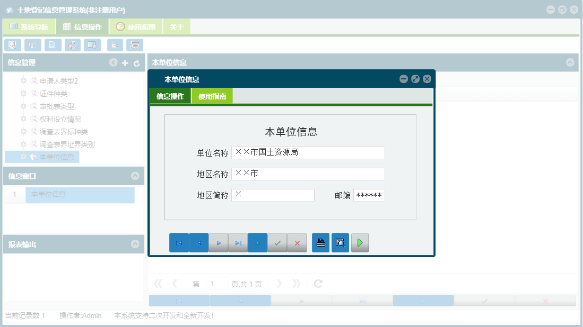The width and height of the screenshot is (583, 327).
Task: Go to the last record in the dialog
Action: (238, 243)
